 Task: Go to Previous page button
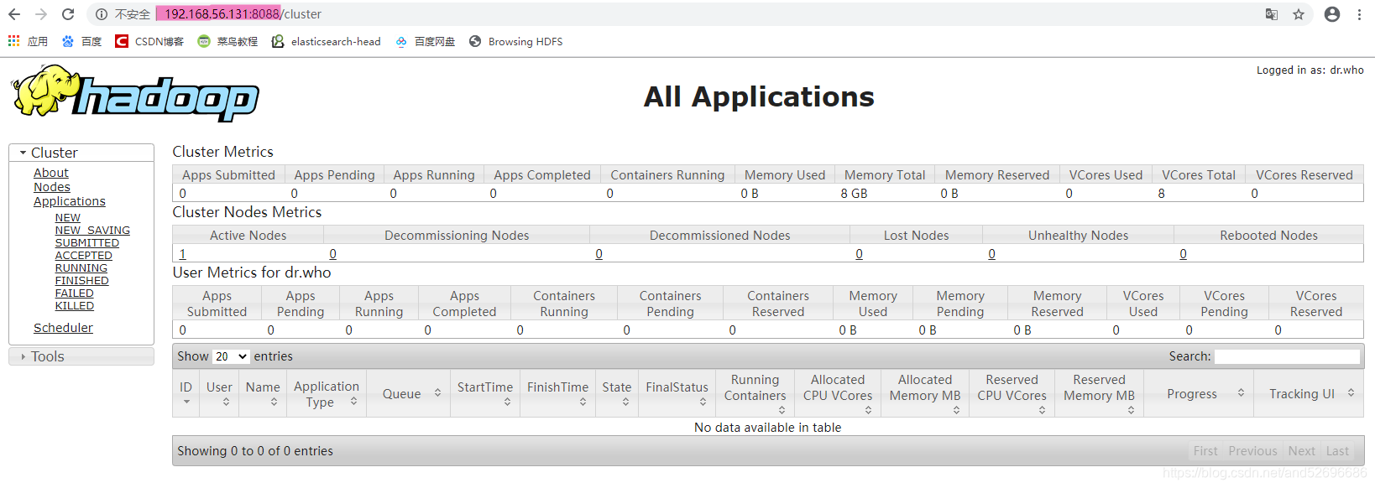pyautogui.click(x=1252, y=451)
